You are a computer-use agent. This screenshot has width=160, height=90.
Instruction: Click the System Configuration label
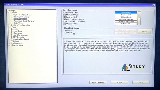[20, 25]
